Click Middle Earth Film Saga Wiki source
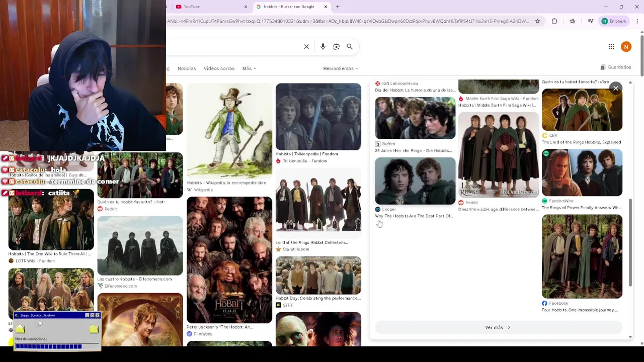 coord(502,99)
